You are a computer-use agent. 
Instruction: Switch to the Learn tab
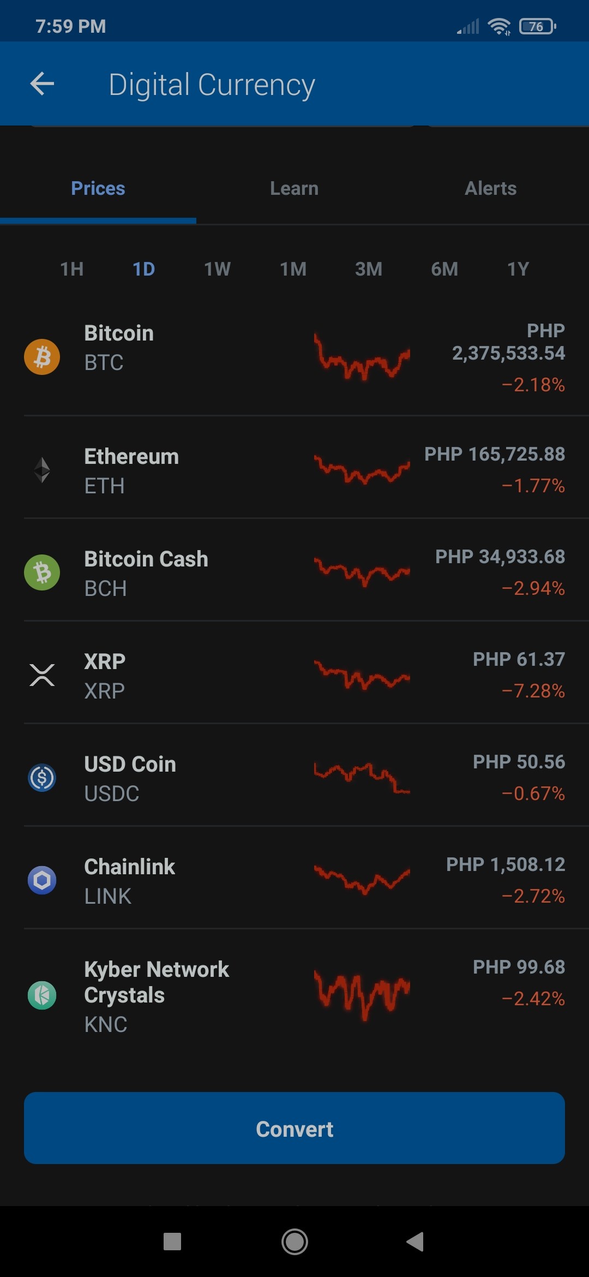point(294,188)
